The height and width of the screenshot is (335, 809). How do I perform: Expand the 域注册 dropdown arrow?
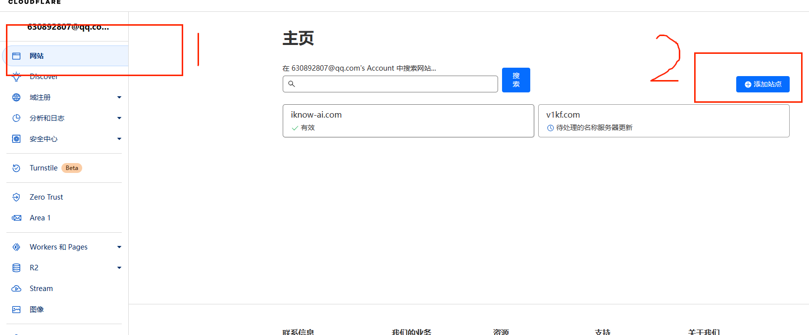pyautogui.click(x=119, y=97)
